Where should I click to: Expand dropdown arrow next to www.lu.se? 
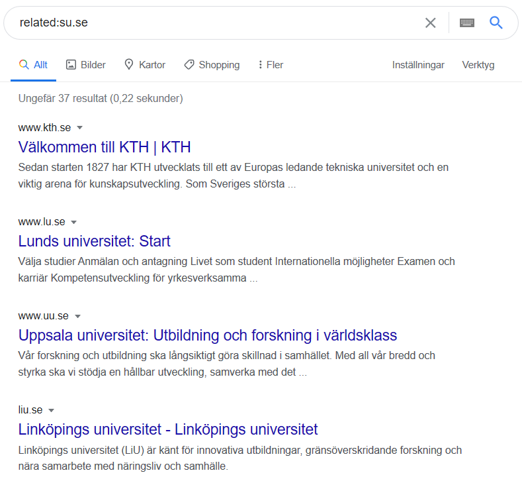tap(74, 222)
